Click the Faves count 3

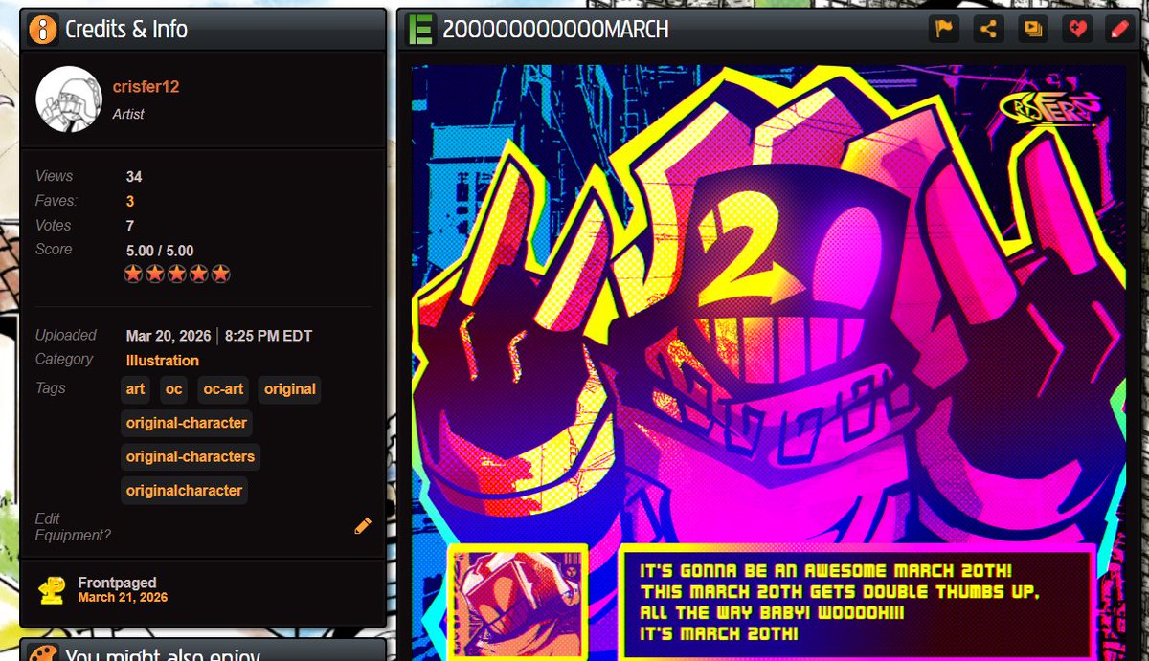tap(130, 201)
